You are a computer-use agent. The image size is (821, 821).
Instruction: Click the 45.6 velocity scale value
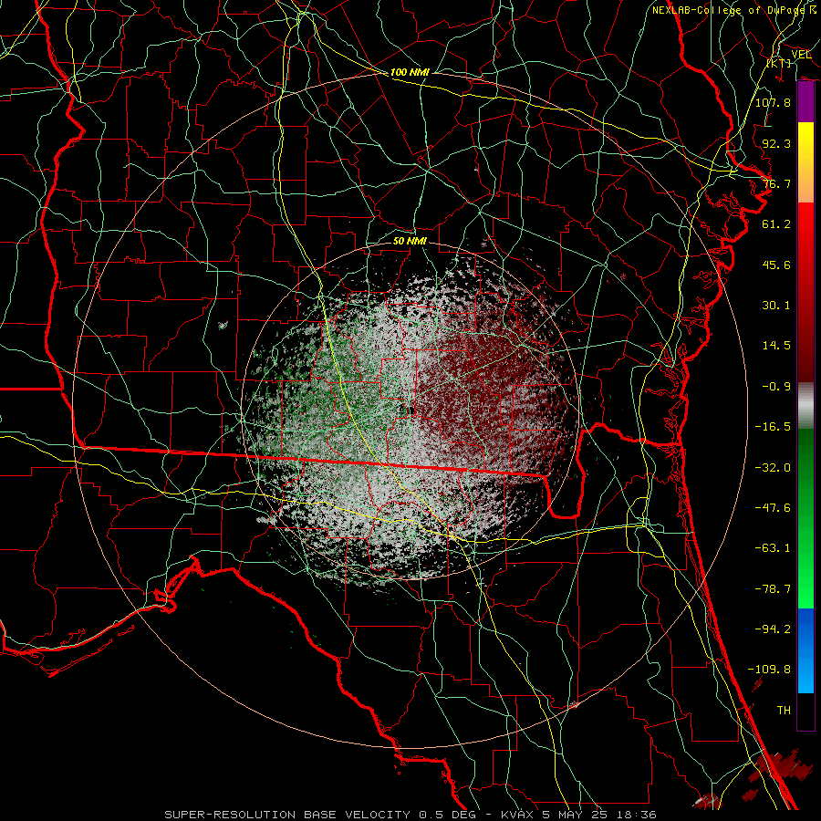click(x=776, y=265)
